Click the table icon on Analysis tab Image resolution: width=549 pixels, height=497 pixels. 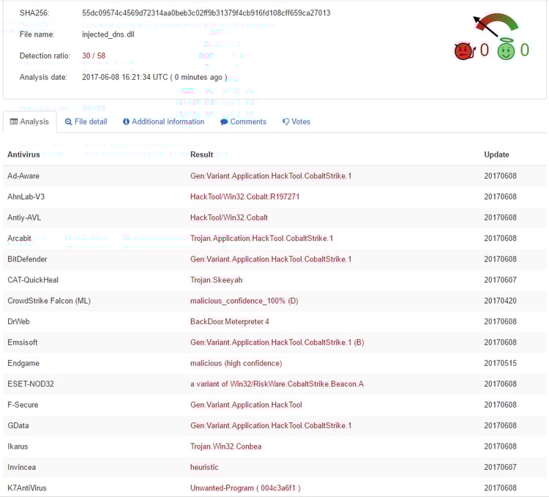(x=14, y=122)
